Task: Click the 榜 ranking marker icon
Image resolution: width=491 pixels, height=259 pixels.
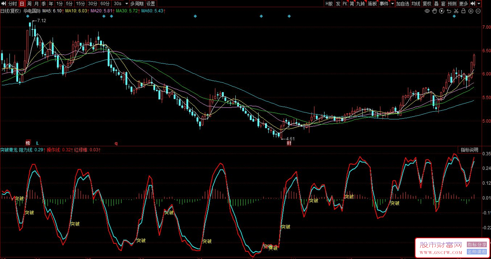Action: [x=28, y=143]
